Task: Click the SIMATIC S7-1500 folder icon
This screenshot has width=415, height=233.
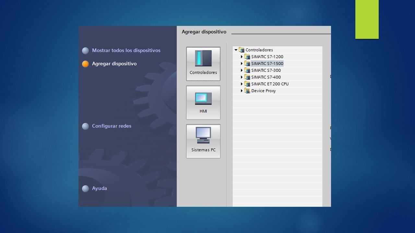Action: [247, 63]
